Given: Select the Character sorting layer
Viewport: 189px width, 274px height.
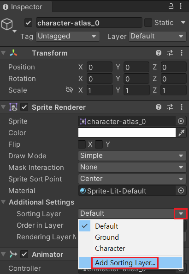Looking at the screenshot, I should (x=131, y=248).
